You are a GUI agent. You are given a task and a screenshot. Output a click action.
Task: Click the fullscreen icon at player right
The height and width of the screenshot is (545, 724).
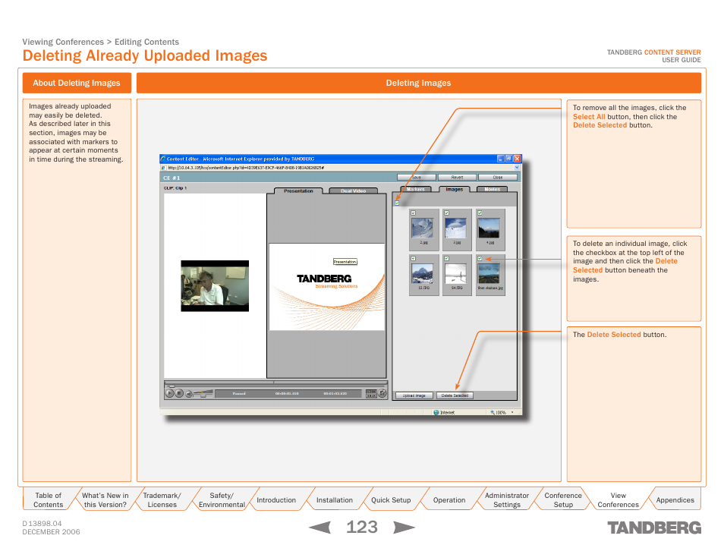pos(382,393)
